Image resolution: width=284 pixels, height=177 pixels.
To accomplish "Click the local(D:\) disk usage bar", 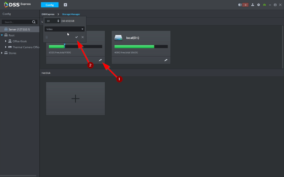I will tap(141, 47).
